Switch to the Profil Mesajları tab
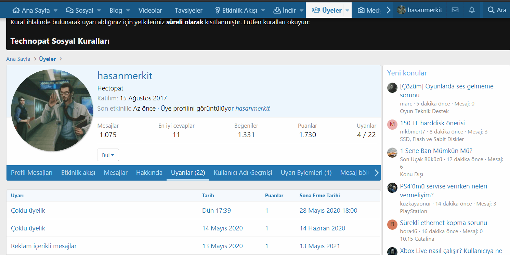 [x=32, y=173]
